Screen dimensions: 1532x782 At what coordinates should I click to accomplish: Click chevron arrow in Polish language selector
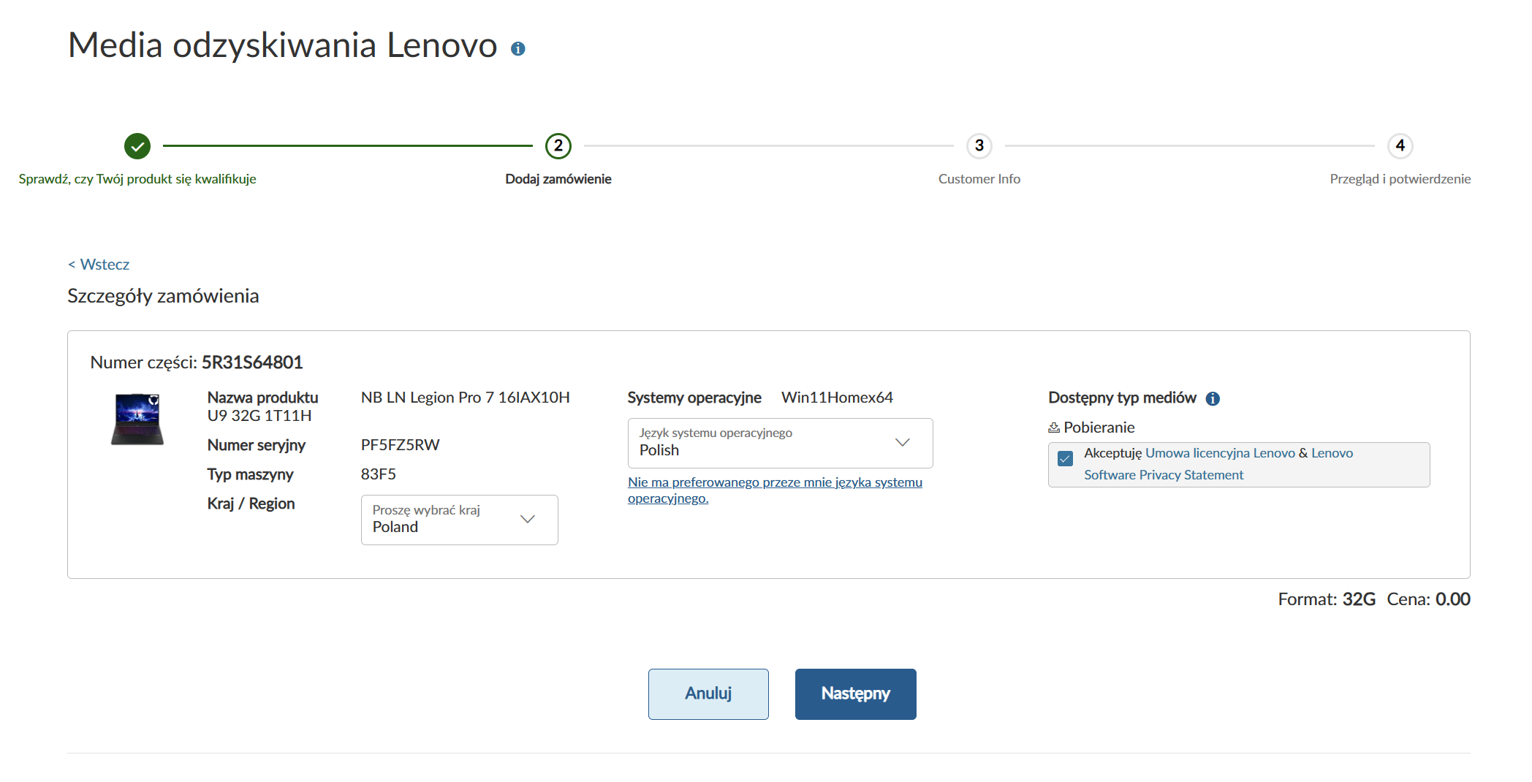tap(903, 443)
